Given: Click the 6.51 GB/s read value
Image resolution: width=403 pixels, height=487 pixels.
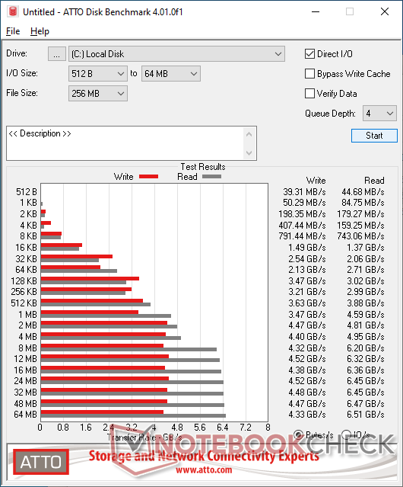Looking at the screenshot, I should 366,415.
